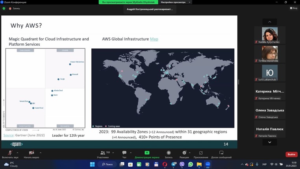Click the tray microphone icon
Image resolution: width=300 pixels, height=169 pixels.
pyautogui.click(x=257, y=164)
